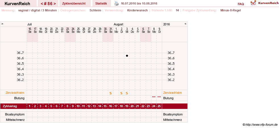
Task: Click the Minus-8-Regel setting value
Action: click(x=231, y=10)
